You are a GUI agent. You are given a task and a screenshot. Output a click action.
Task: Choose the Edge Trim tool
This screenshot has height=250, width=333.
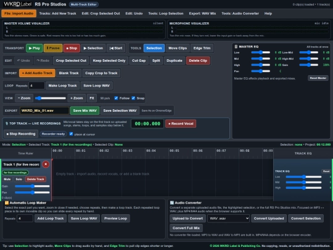(x=202, y=48)
